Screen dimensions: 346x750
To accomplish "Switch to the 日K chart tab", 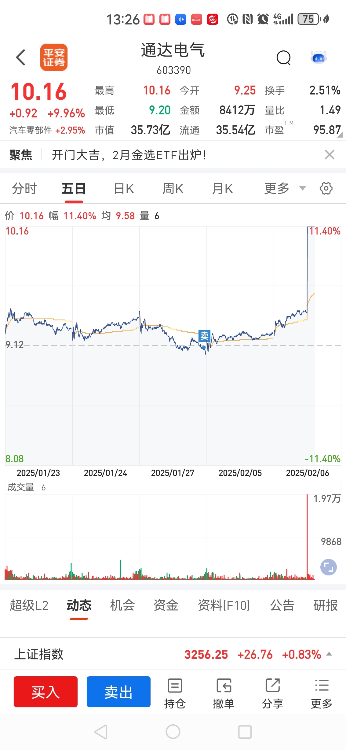I will point(124,189).
